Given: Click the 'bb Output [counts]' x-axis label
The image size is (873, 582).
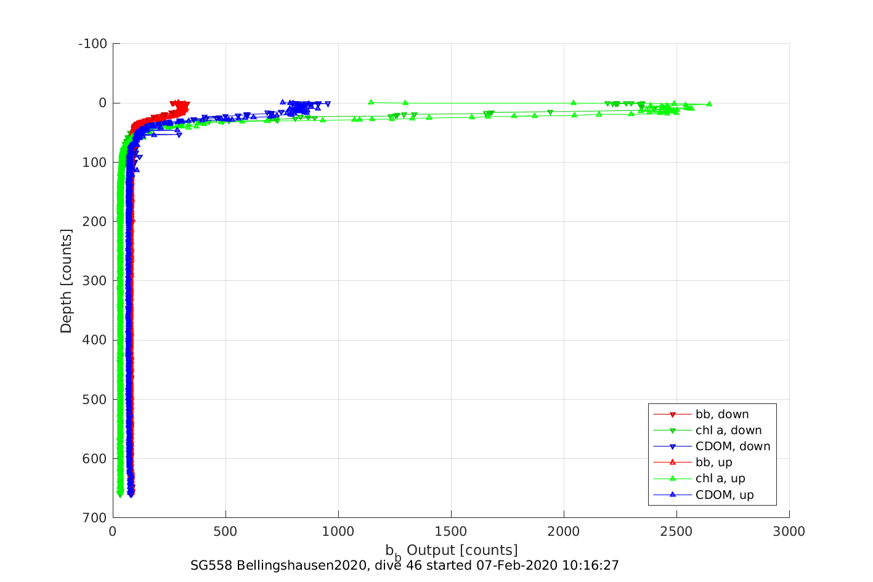Looking at the screenshot, I should 452,552.
